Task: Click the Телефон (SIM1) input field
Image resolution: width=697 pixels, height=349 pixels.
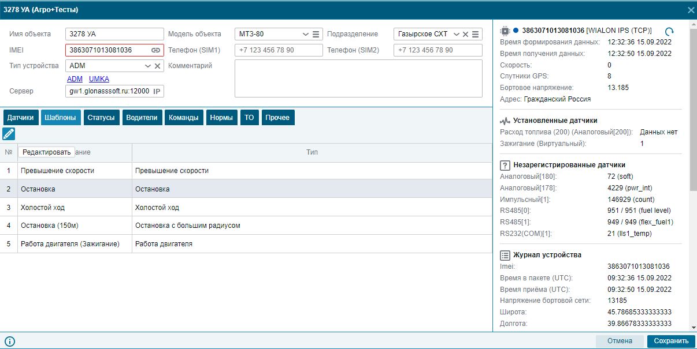Action: point(279,50)
